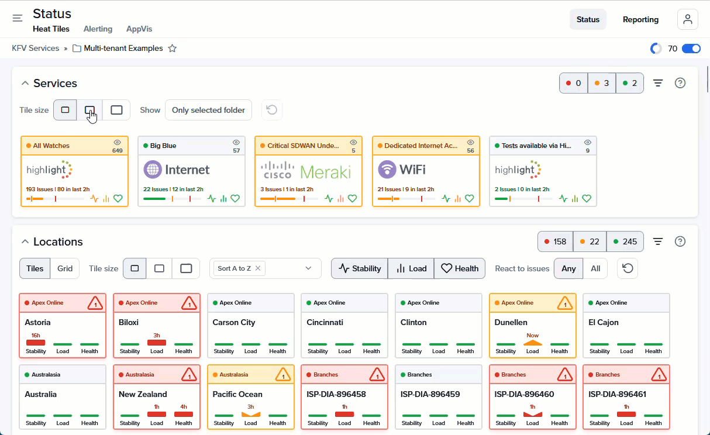Toggle the Stability metric button
The height and width of the screenshot is (435, 710).
(x=360, y=268)
